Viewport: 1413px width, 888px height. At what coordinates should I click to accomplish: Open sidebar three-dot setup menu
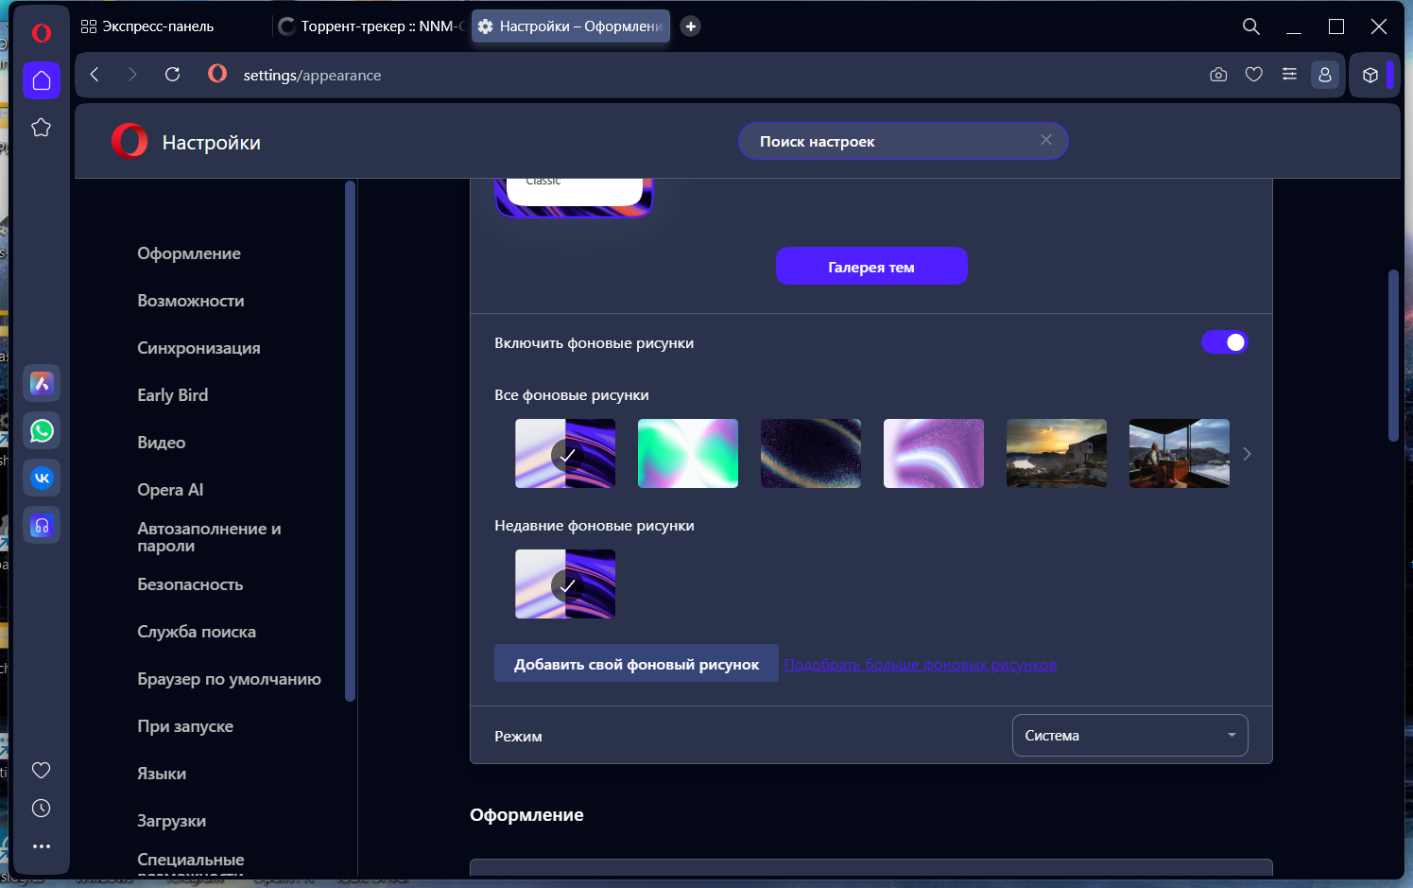(42, 846)
